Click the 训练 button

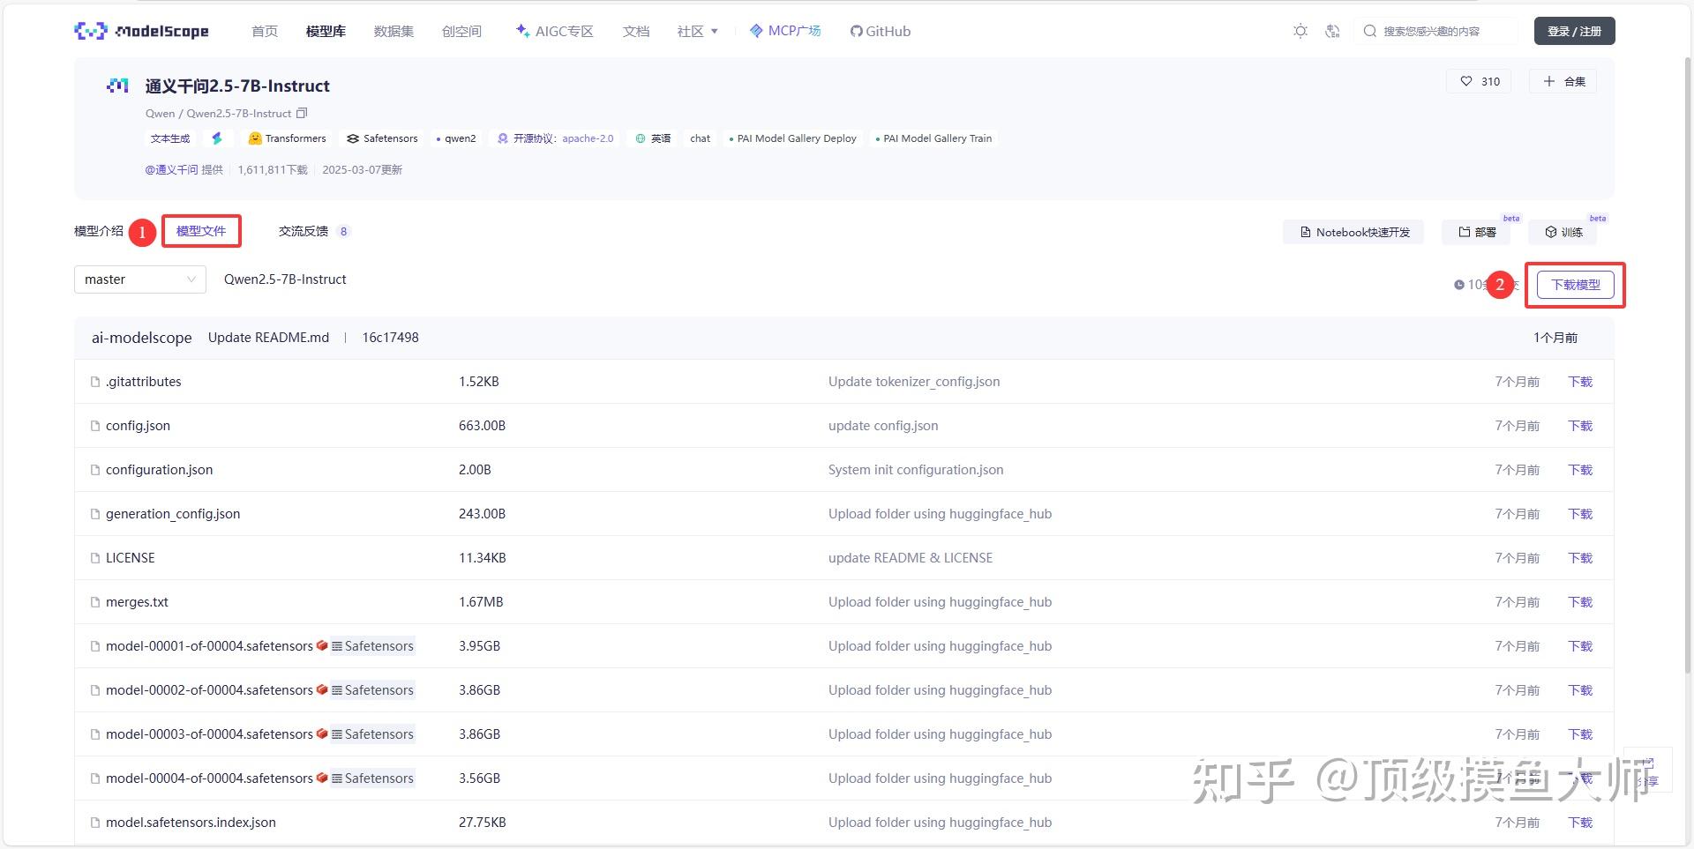point(1563,232)
